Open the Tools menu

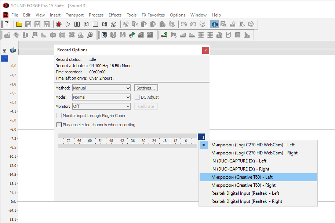click(131, 15)
